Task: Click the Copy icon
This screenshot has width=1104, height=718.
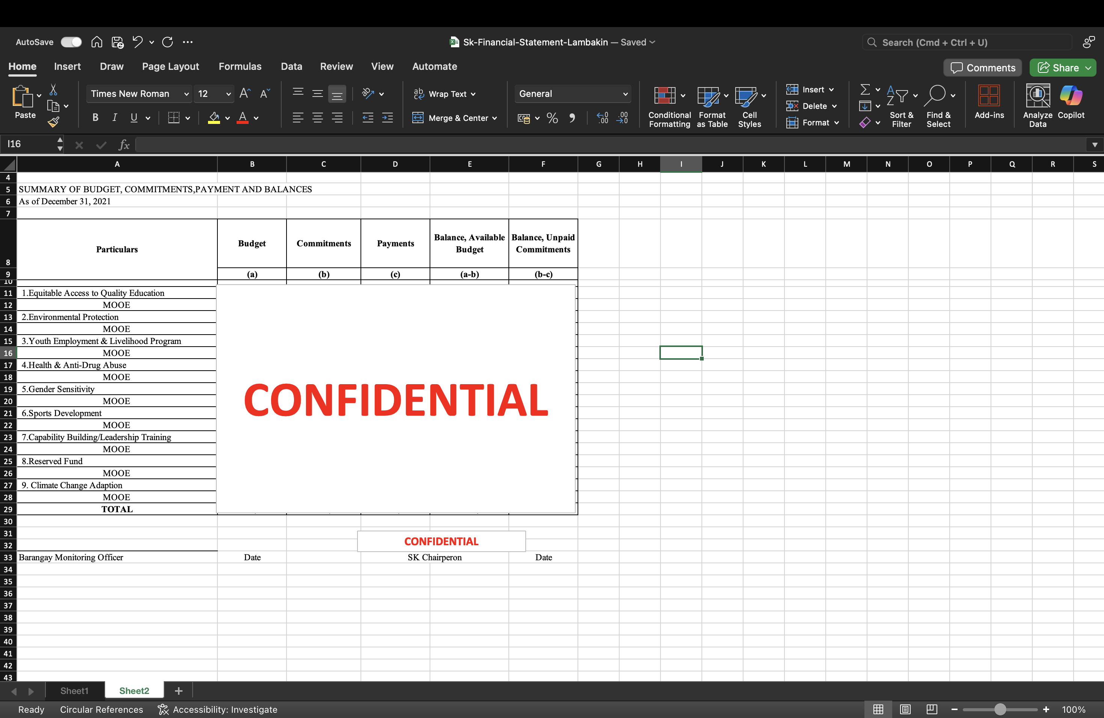Action: click(53, 106)
